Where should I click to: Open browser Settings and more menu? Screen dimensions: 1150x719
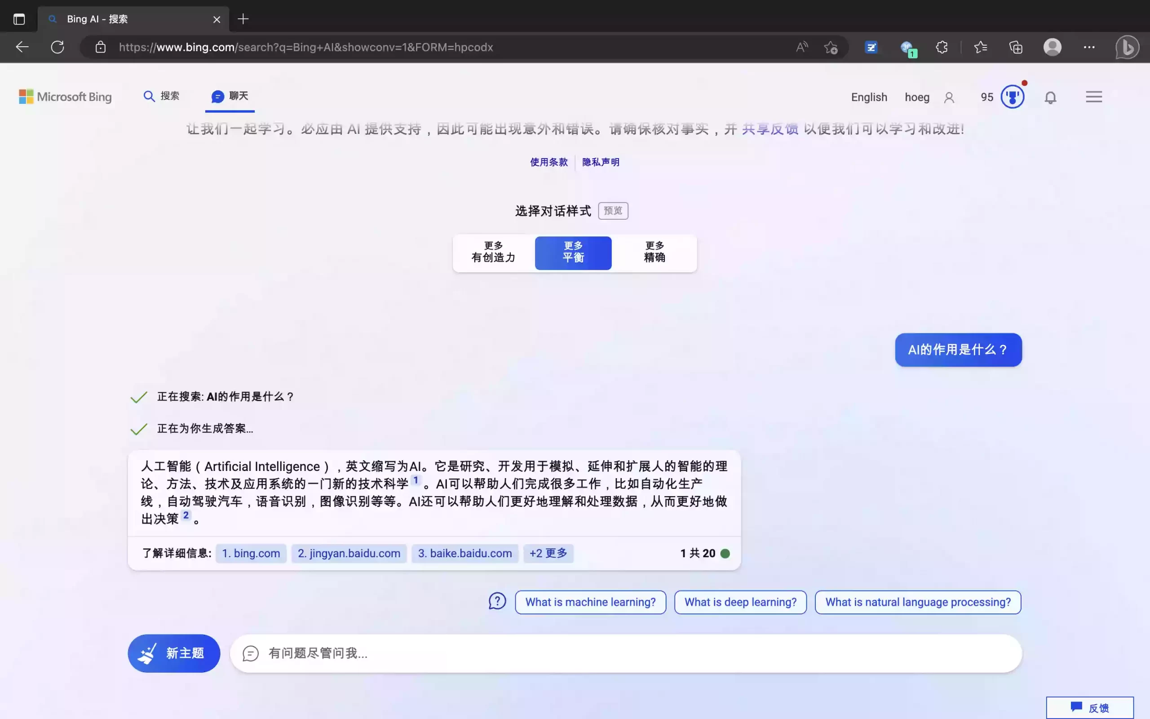tap(1089, 47)
